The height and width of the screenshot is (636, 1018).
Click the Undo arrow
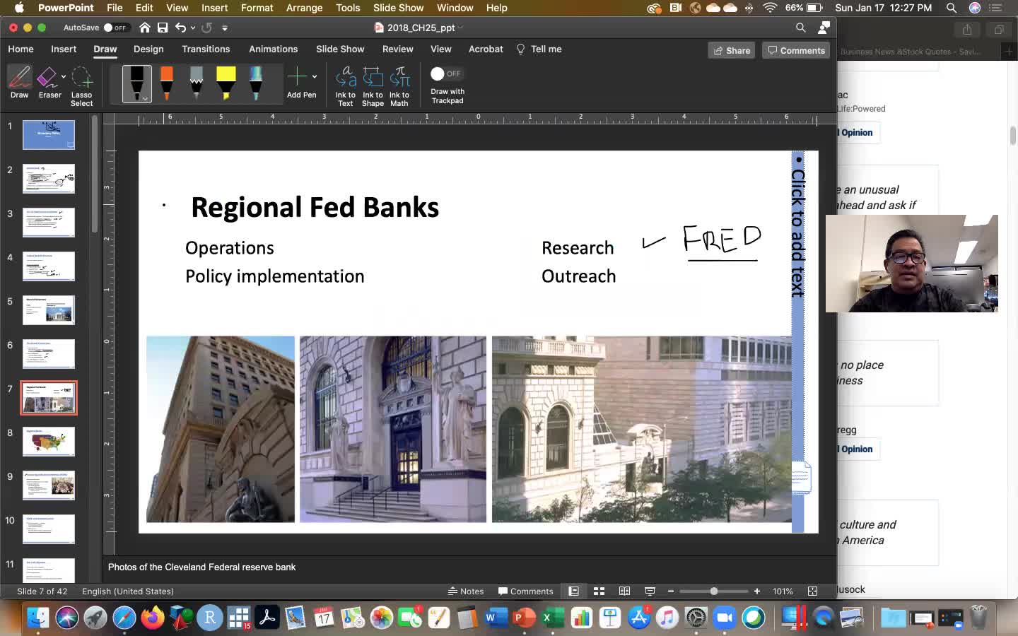181,28
